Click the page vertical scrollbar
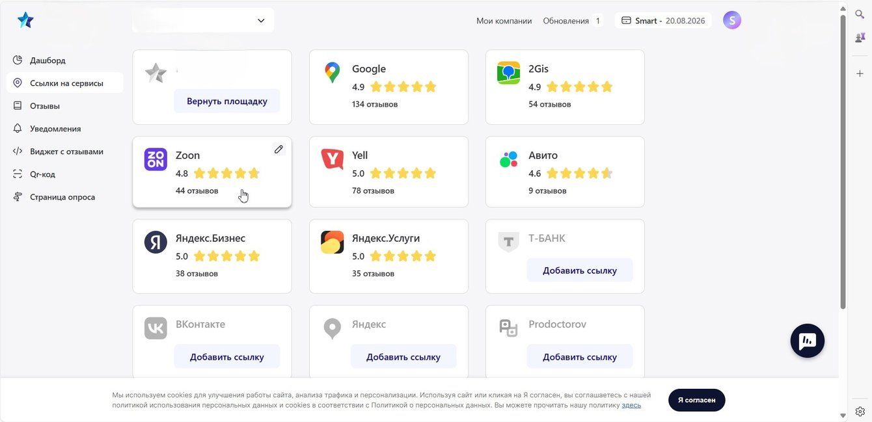Viewport: 872px width, 422px height. coord(843,163)
